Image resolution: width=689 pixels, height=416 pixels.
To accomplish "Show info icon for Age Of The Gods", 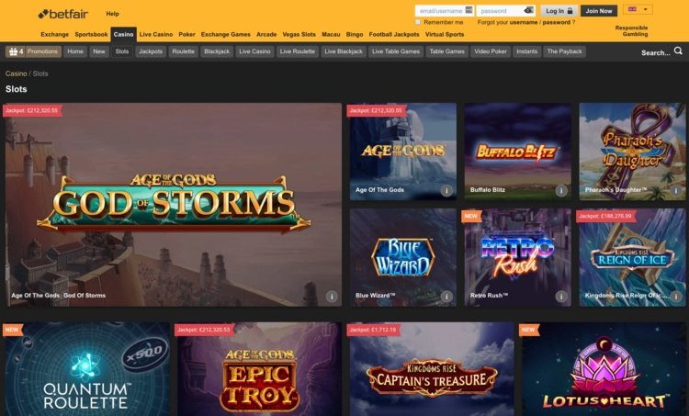I will 446,191.
